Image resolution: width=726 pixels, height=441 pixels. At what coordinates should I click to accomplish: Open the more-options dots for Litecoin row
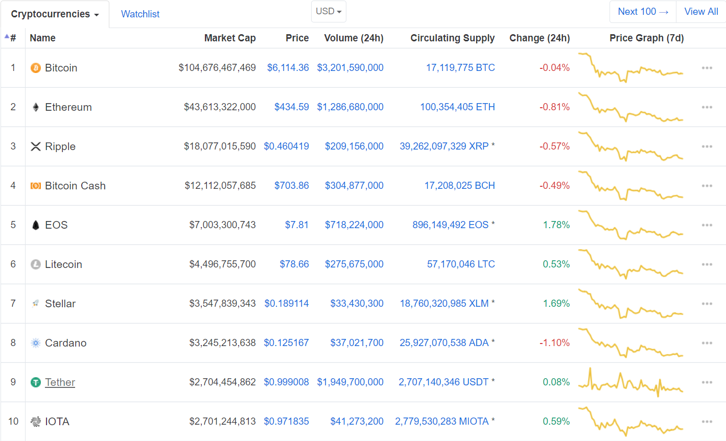point(707,264)
